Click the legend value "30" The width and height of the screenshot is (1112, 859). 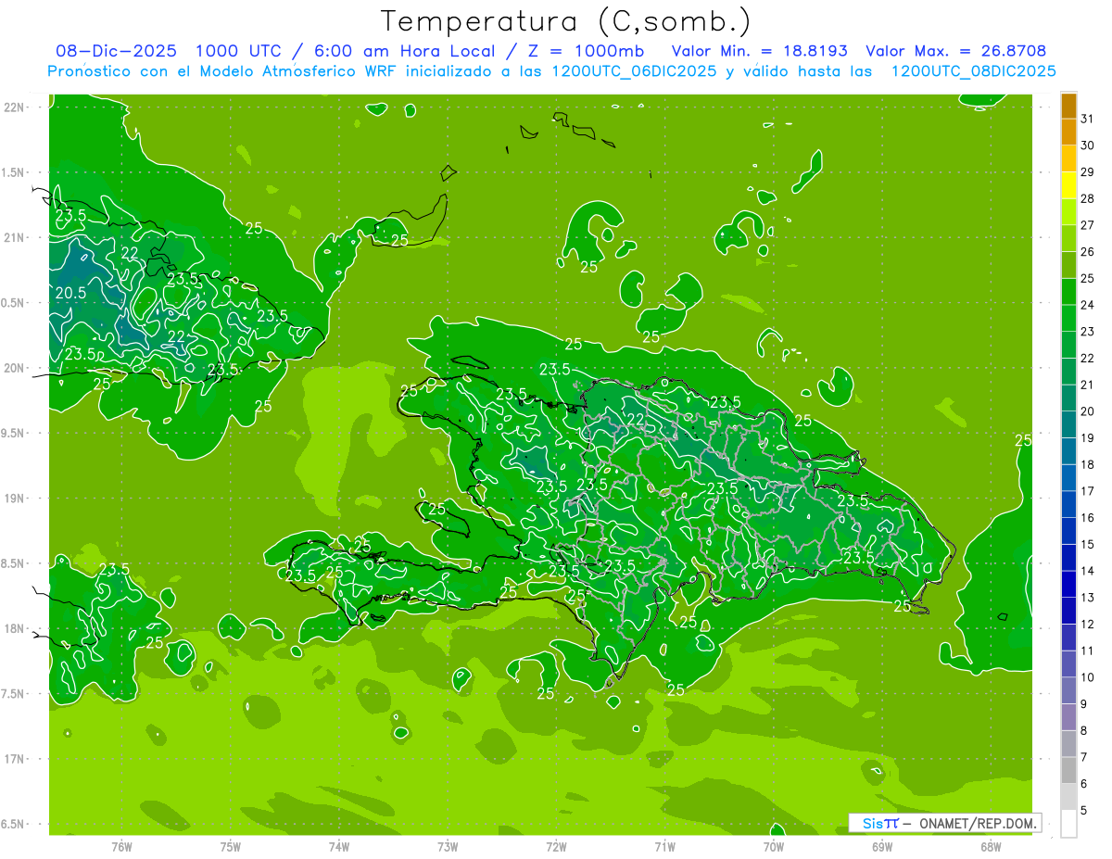1088,145
